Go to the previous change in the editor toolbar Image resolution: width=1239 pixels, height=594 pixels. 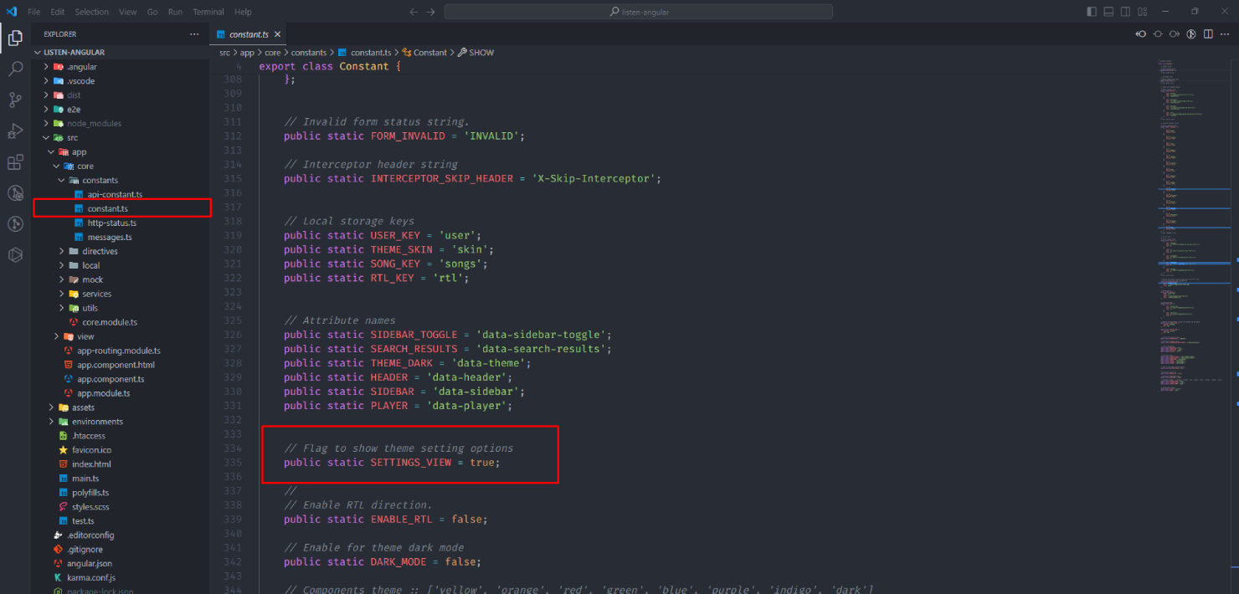pyautogui.click(x=1140, y=34)
